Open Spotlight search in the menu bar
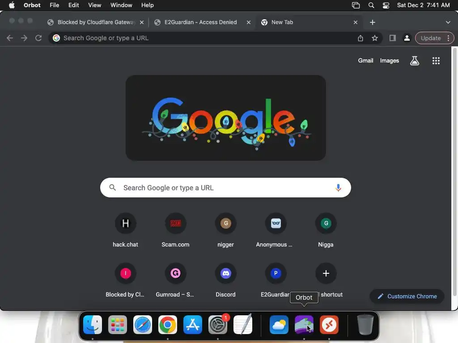 pos(371,5)
